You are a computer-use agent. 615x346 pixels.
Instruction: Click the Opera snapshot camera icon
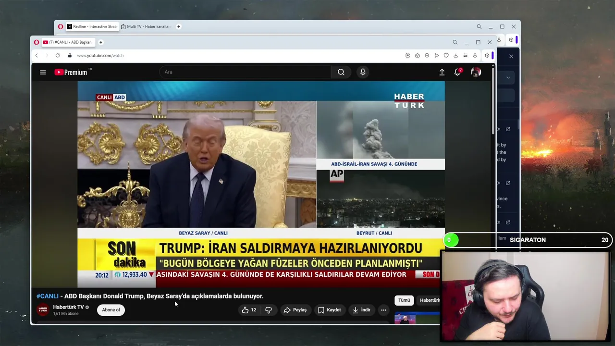tap(417, 56)
